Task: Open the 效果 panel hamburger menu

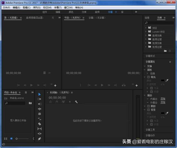Action: (x=165, y=18)
